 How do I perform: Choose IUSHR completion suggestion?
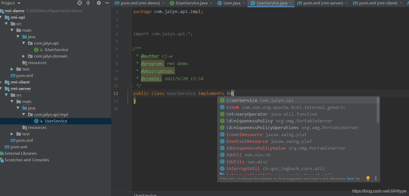coord(297,107)
